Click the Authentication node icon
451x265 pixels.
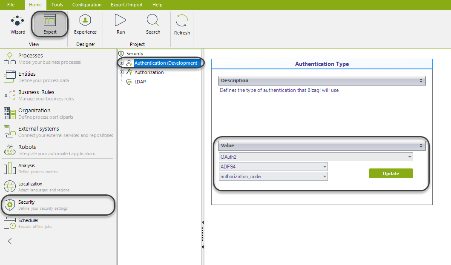click(129, 63)
